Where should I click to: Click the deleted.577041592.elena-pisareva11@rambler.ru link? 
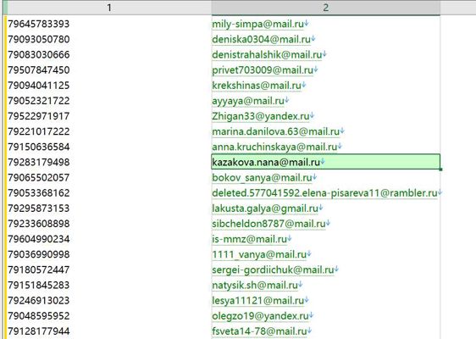(x=324, y=193)
